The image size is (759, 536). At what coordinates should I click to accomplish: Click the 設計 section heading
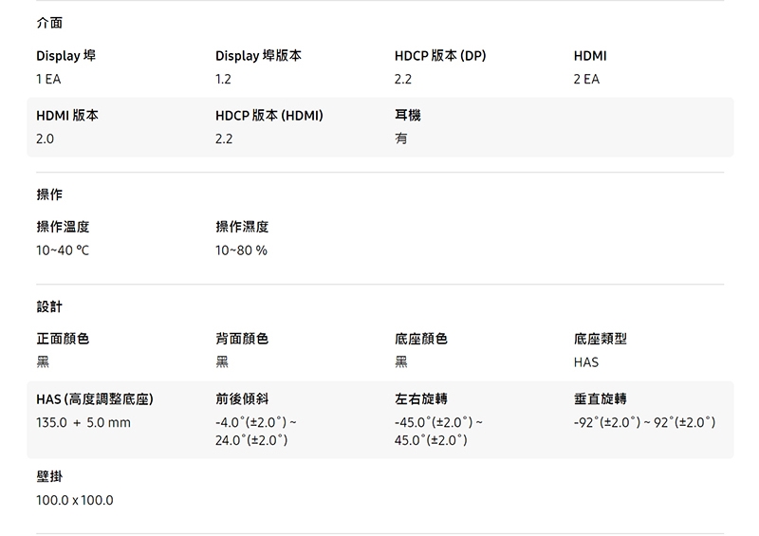[49, 306]
